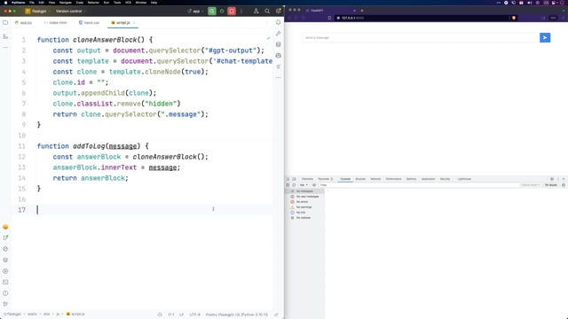Switch to DevTools Console tab
Image resolution: width=568 pixels, height=319 pixels.
(345, 179)
